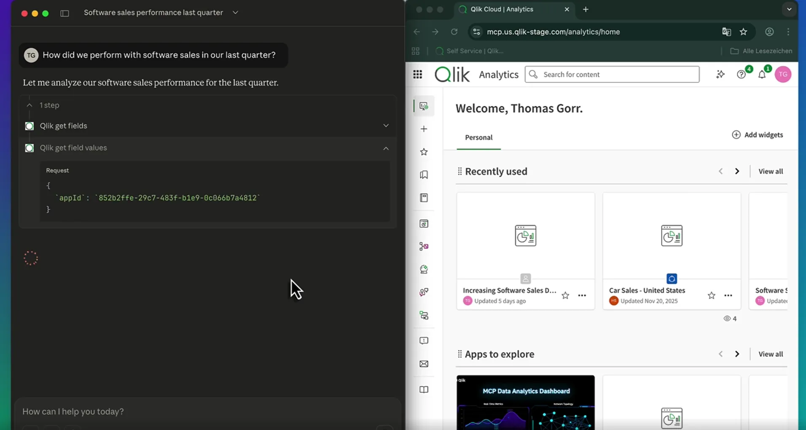Favorite the 'Car Sales - United States' app
Image resolution: width=806 pixels, height=430 pixels.
click(712, 296)
